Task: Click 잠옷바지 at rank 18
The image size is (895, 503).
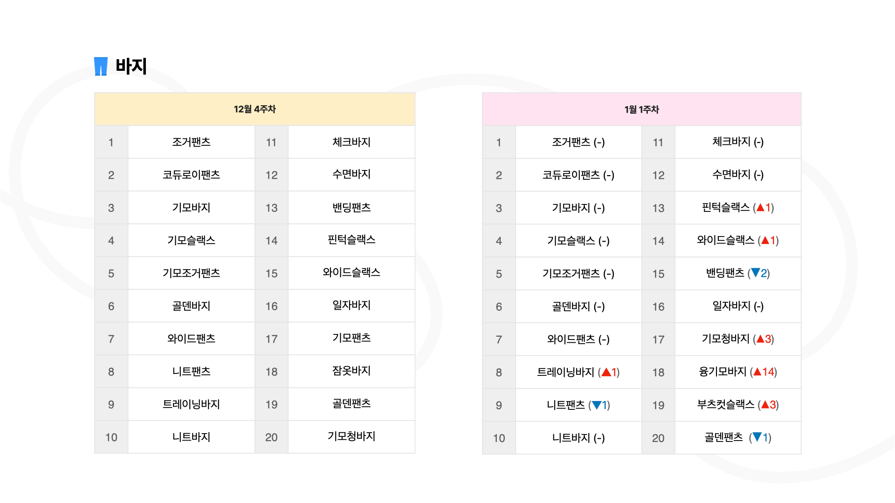Action: 351,371
